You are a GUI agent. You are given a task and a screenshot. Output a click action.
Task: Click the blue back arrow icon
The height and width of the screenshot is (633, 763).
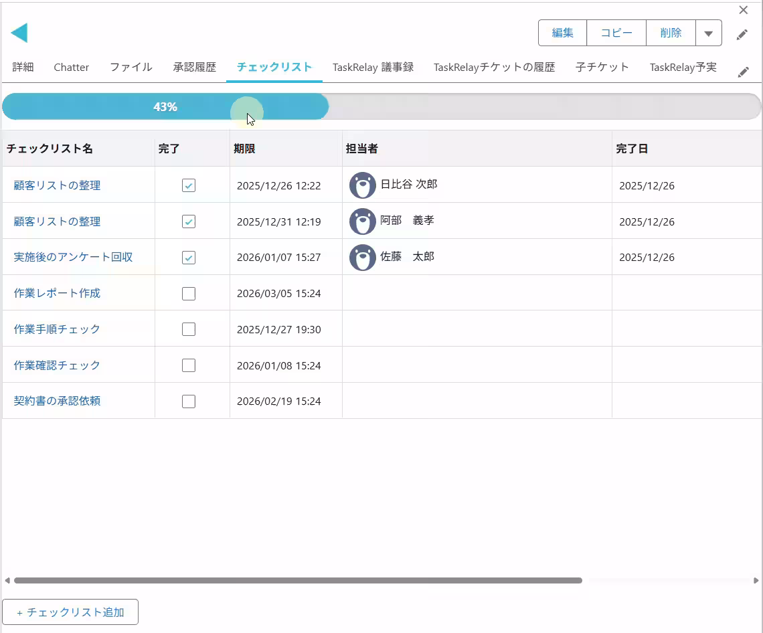[x=19, y=33]
